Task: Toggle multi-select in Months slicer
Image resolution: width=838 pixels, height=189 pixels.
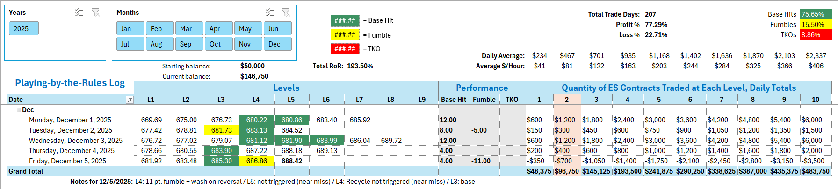Action: click(270, 13)
